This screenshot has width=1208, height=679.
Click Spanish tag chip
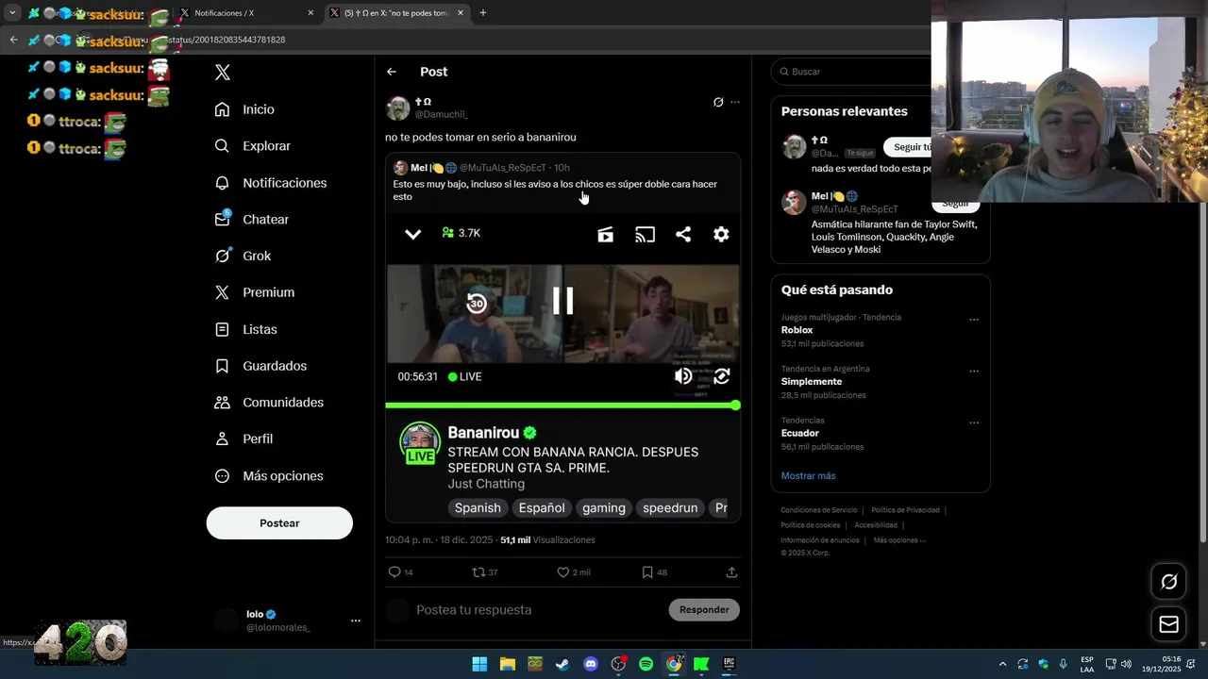click(478, 508)
